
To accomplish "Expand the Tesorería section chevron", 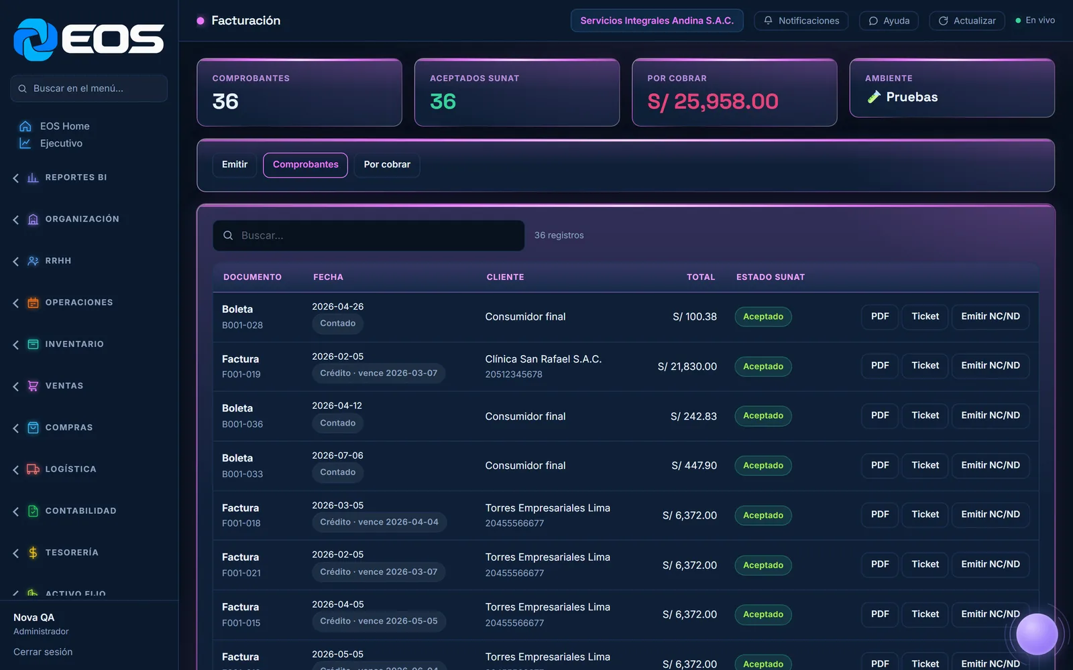I will (x=16, y=553).
